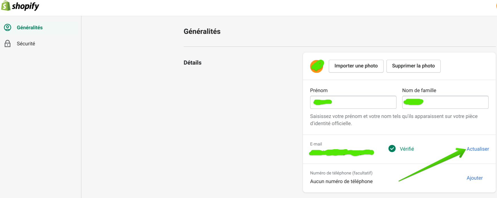
Task: Open the Sécurité sidebar section label
Action: pyautogui.click(x=26, y=44)
